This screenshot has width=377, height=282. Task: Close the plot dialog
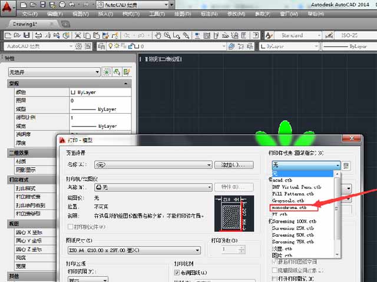pos(352,138)
